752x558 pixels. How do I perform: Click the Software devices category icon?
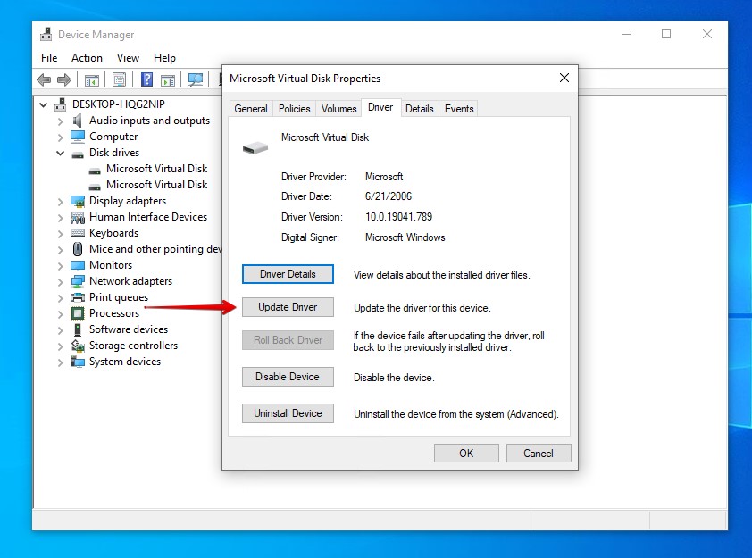[77, 329]
